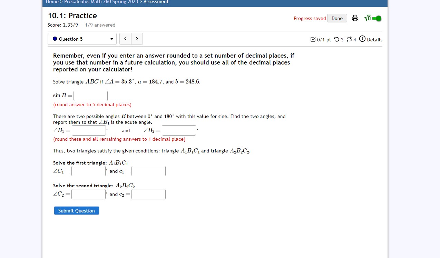
Task: Click the sin B input field
Action: 90,96
